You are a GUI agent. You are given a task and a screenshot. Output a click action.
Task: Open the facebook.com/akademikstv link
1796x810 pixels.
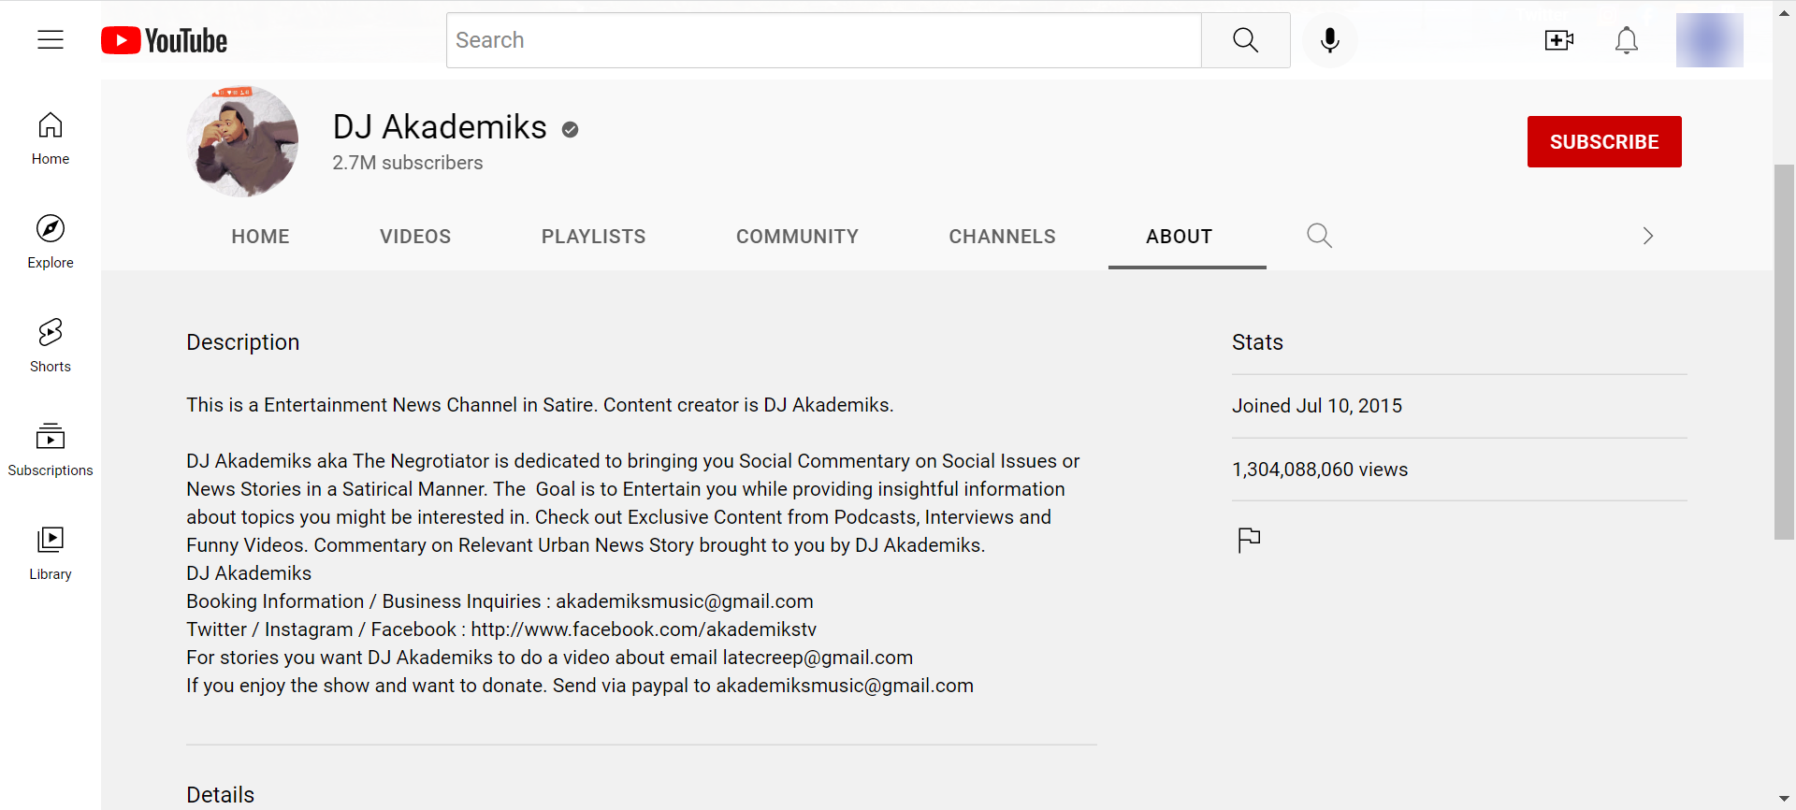(644, 629)
